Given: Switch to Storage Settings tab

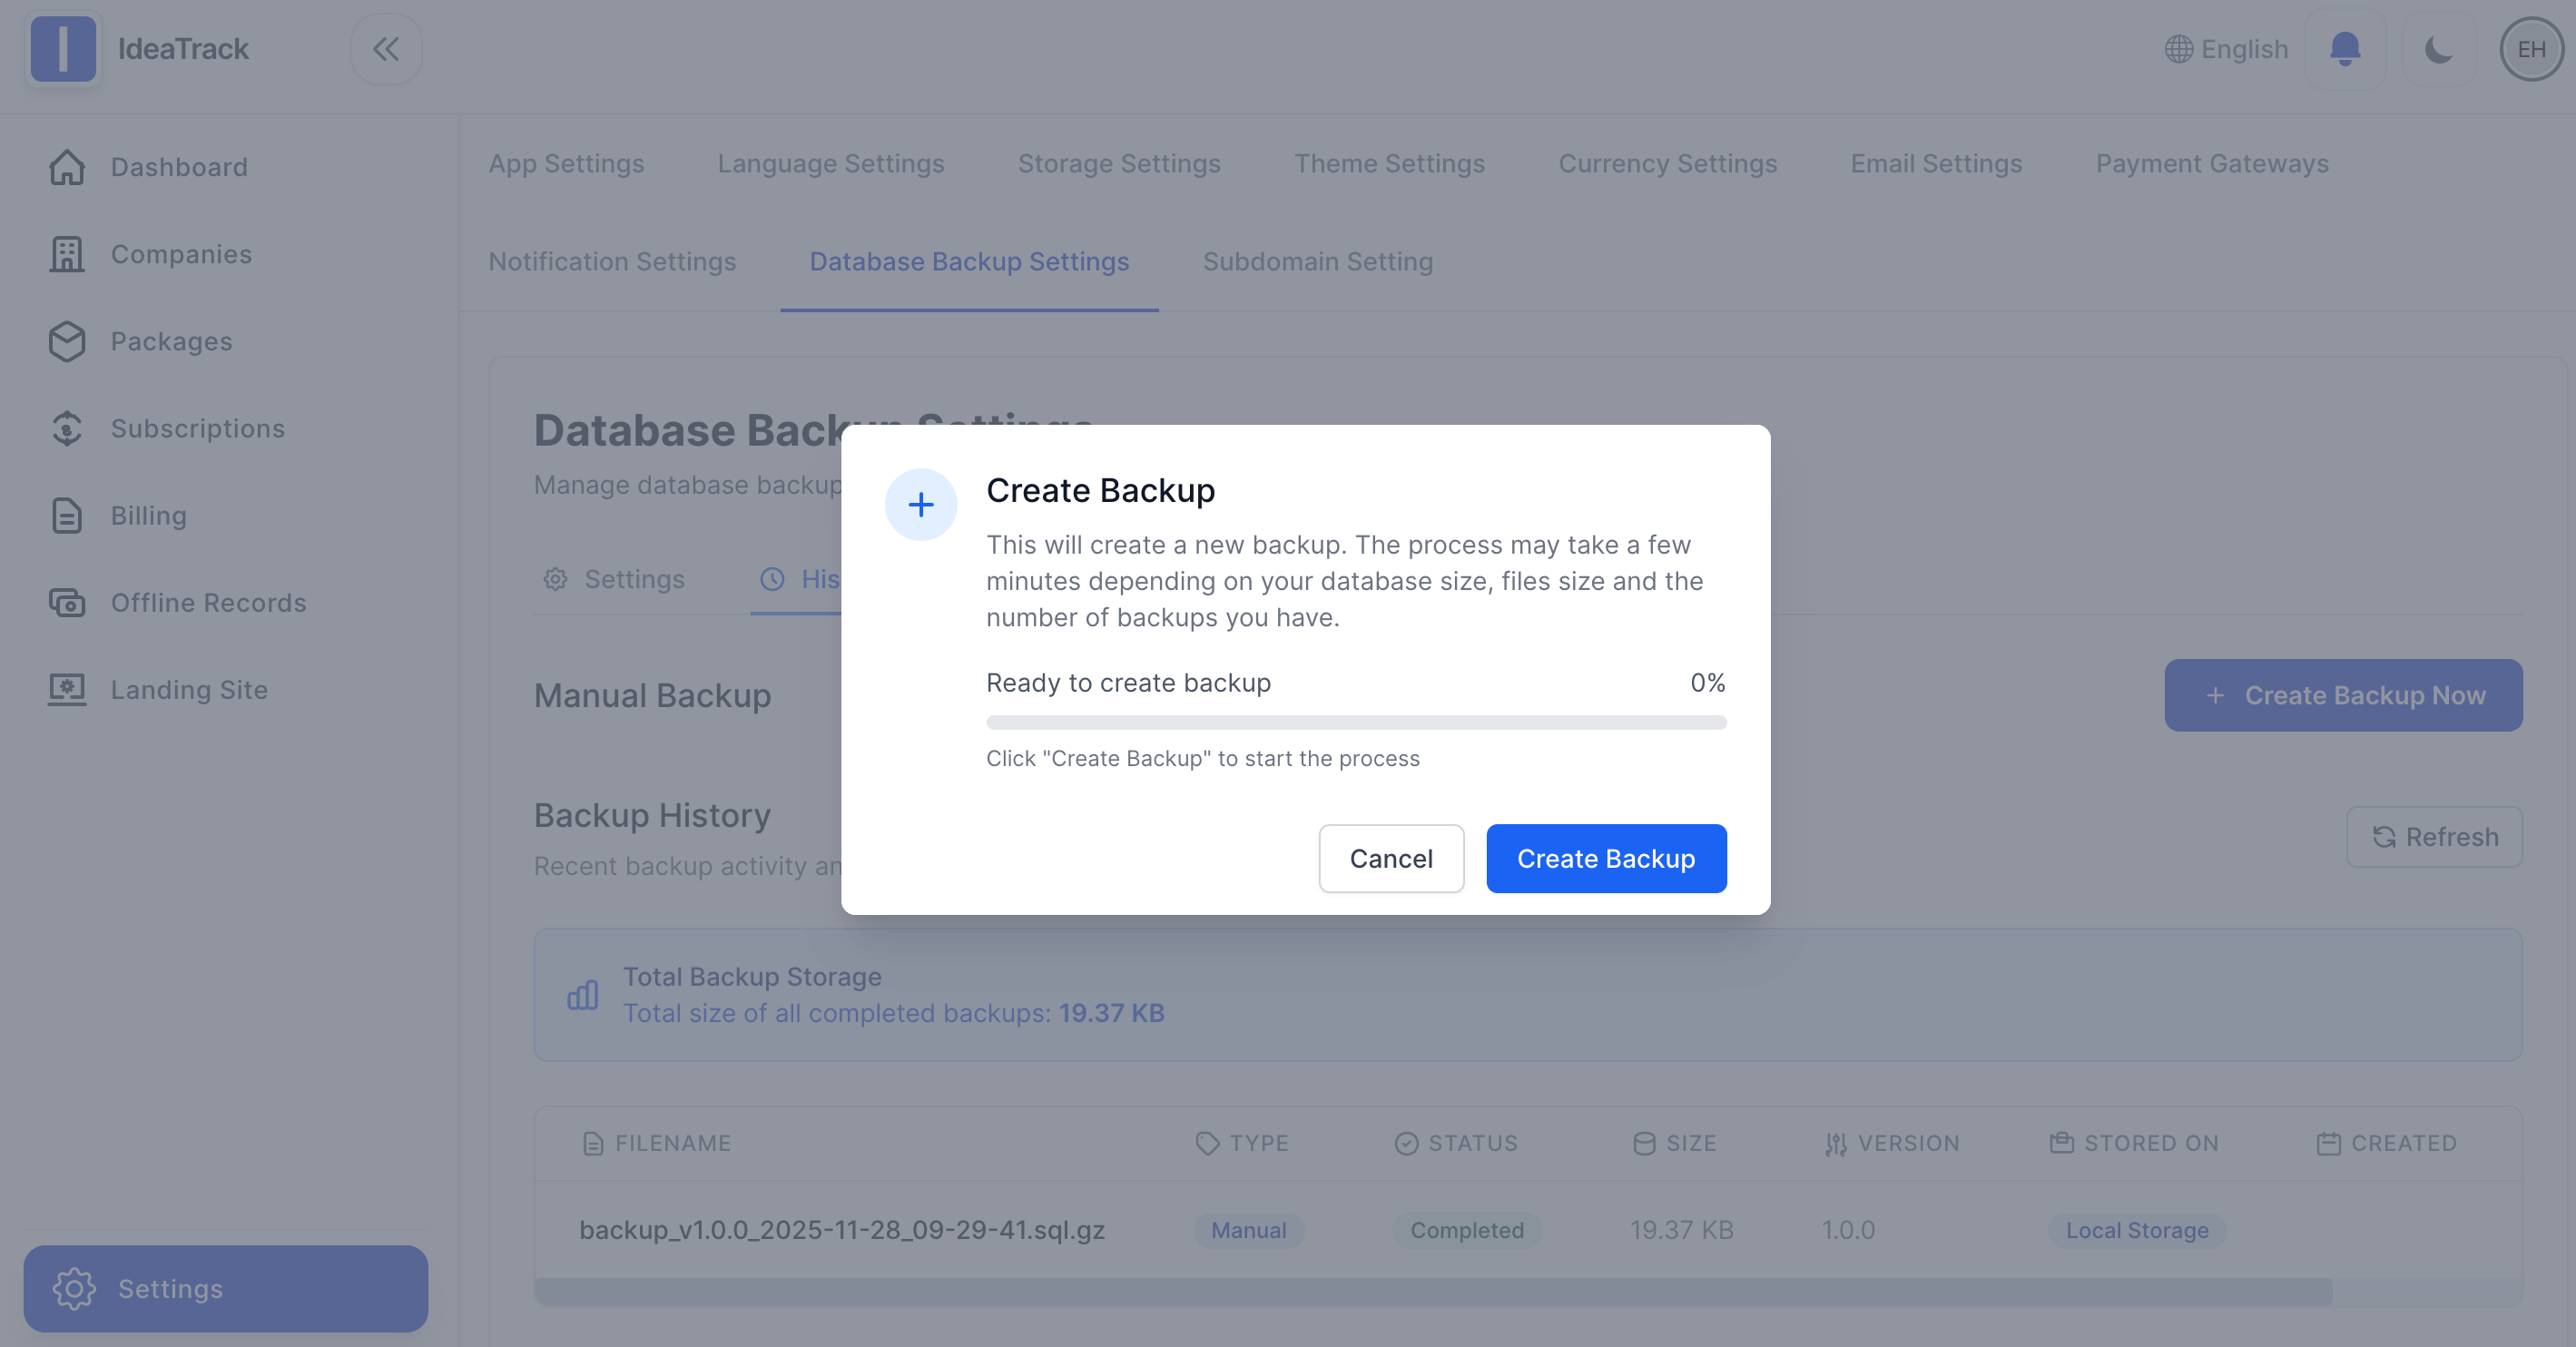Looking at the screenshot, I should [x=1119, y=163].
